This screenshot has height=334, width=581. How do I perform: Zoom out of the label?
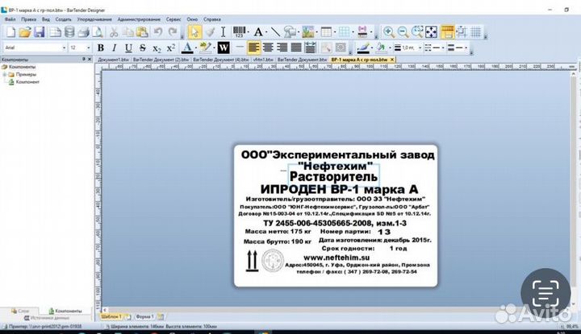tap(403, 32)
